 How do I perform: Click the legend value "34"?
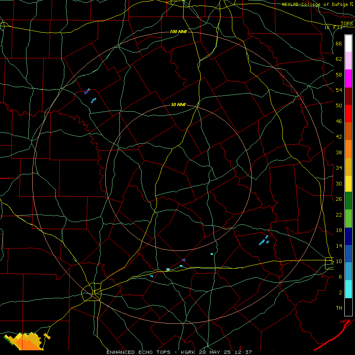click(x=339, y=168)
